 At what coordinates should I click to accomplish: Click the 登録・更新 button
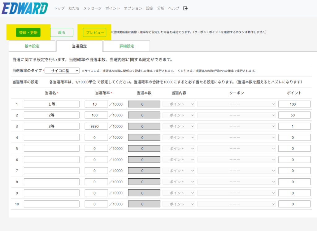click(28, 33)
